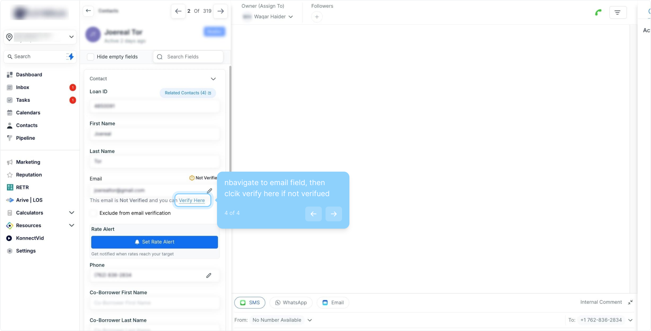
Task: Go to next contact arrow
Action: click(x=220, y=11)
